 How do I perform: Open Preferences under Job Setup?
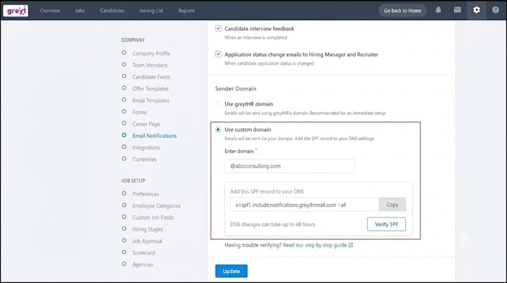pos(146,194)
